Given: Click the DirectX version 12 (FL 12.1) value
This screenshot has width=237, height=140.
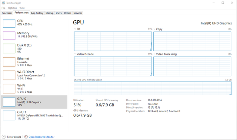Looking at the screenshot, I should pos(154,107).
